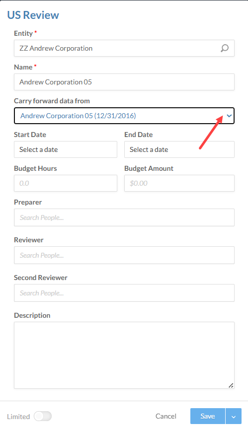This screenshot has width=248, height=429.
Task: Click the Carry forward data from label
Action: click(52, 101)
